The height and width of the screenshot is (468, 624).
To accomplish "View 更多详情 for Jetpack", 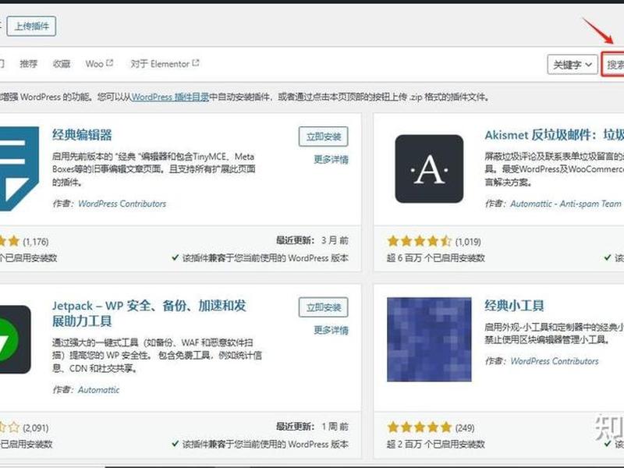I will click(x=331, y=330).
